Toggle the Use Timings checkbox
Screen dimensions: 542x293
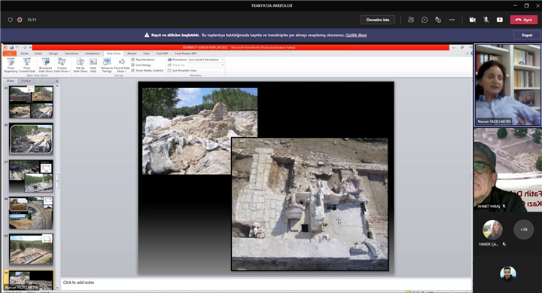(133, 65)
